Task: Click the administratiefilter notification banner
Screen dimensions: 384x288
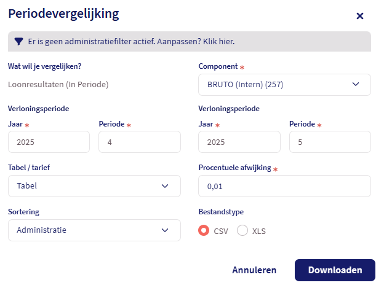Action: click(x=190, y=42)
